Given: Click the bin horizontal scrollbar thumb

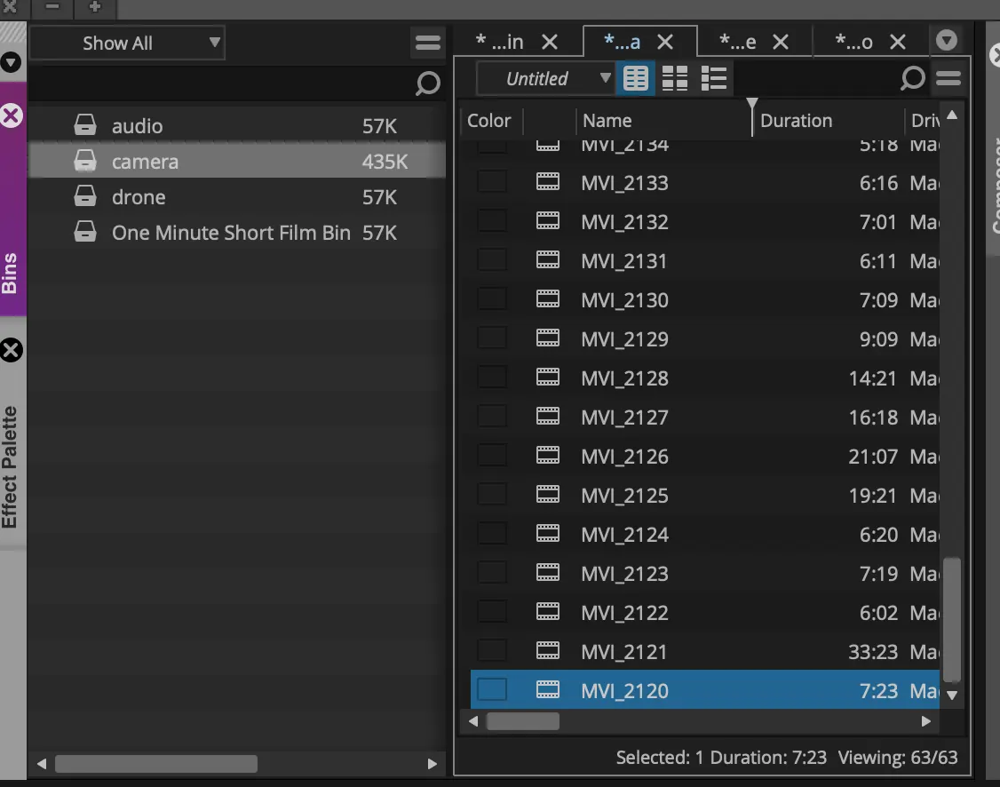Looking at the screenshot, I should pos(523,721).
